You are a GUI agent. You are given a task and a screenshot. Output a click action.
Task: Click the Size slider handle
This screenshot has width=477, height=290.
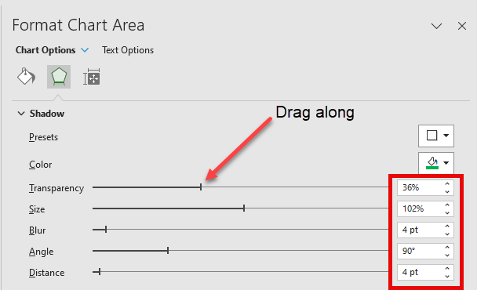(x=244, y=208)
